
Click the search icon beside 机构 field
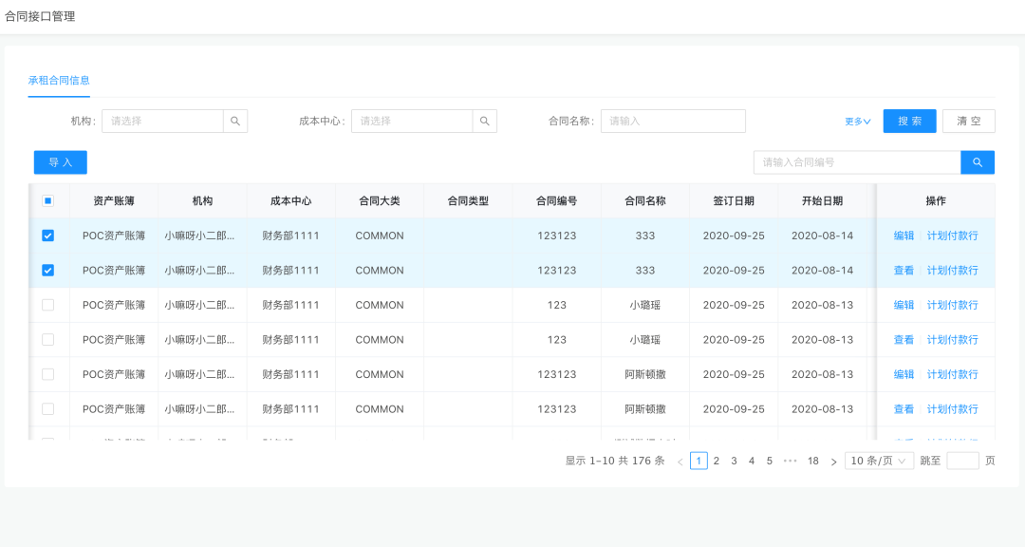coord(235,122)
